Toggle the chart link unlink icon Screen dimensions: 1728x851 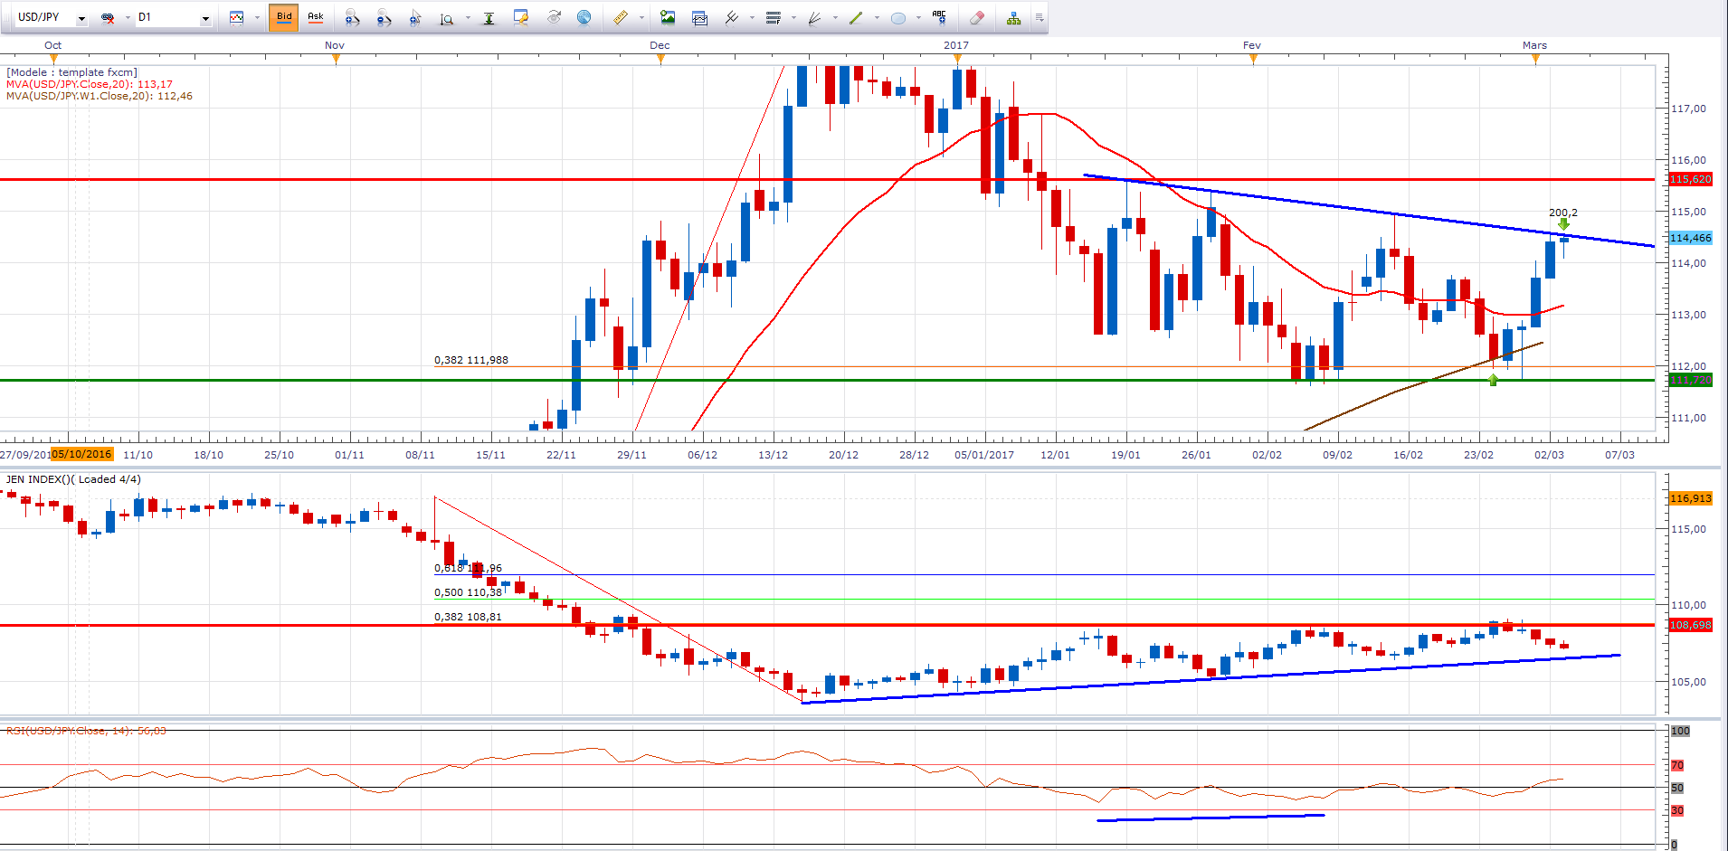pyautogui.click(x=108, y=17)
